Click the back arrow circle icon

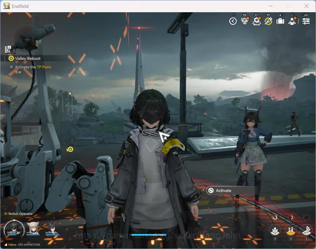pos(233,21)
